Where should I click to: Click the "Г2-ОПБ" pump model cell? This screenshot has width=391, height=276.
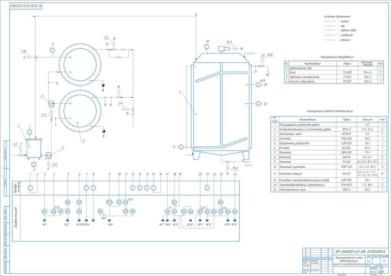(x=347, y=72)
